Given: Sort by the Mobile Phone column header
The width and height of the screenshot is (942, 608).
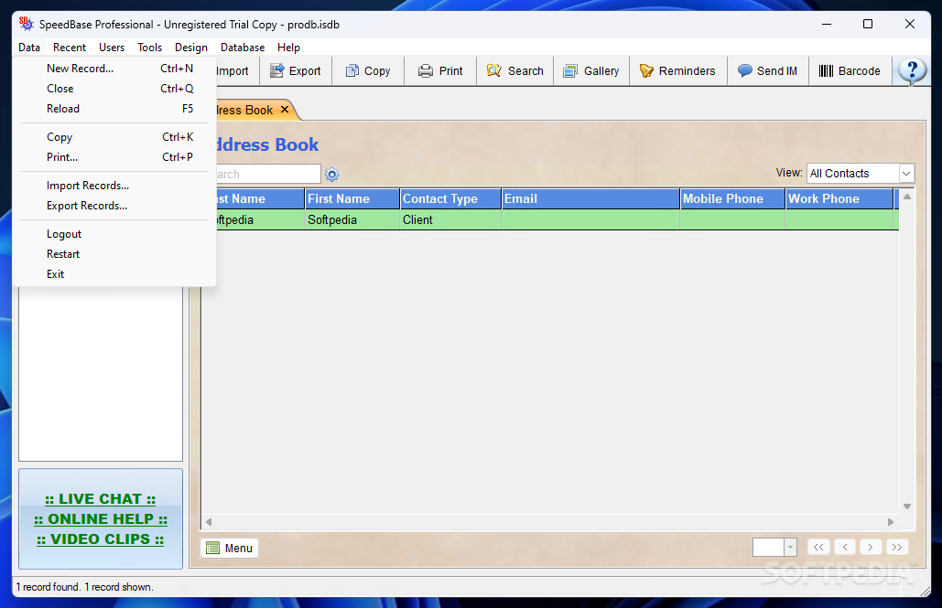Looking at the screenshot, I should coord(732,198).
